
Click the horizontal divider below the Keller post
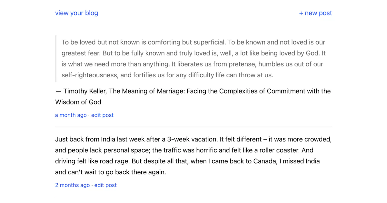(x=193, y=127)
